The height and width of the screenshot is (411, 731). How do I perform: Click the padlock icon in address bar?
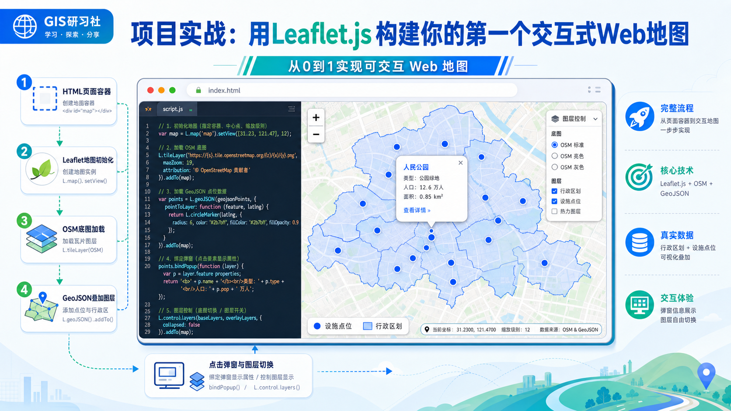point(198,90)
